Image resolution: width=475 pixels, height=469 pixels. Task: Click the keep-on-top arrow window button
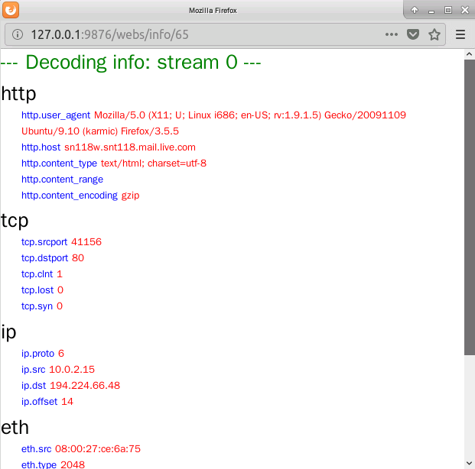[415, 10]
